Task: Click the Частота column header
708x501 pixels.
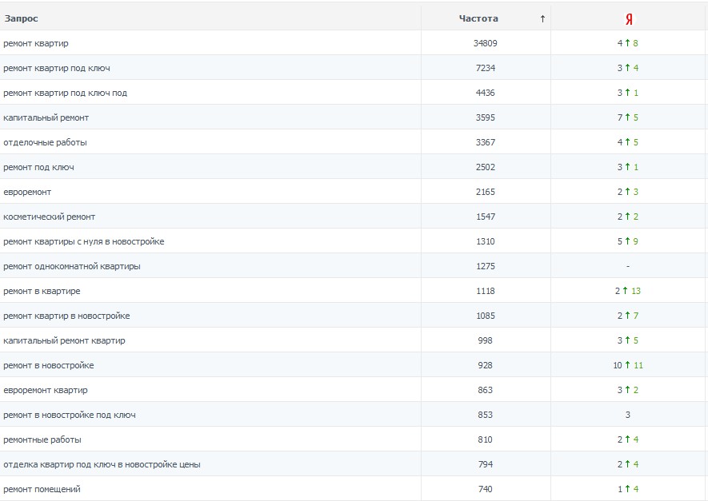Action: tap(478, 18)
